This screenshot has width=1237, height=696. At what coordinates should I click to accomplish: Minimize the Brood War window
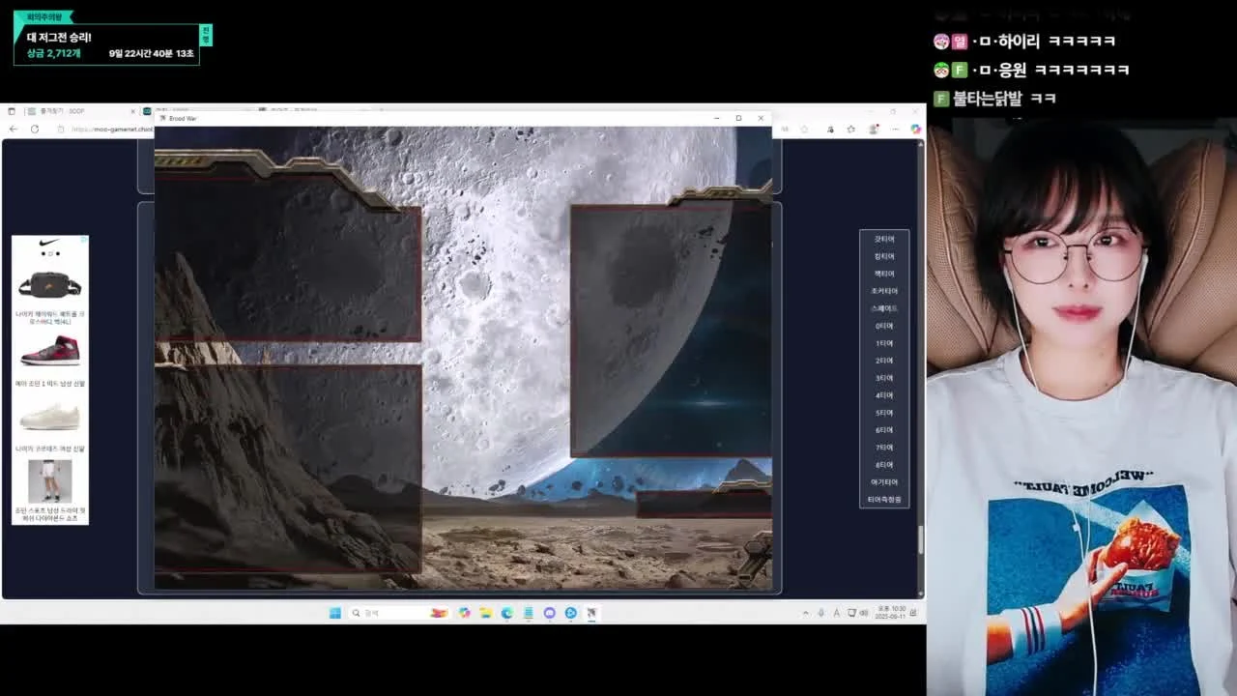click(717, 118)
